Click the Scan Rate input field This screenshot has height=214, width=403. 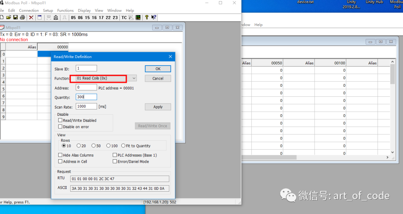click(86, 106)
